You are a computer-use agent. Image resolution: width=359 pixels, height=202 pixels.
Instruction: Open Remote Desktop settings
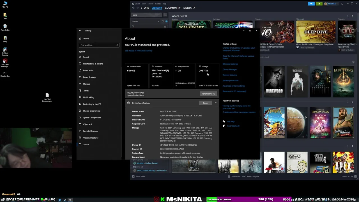pos(90,131)
